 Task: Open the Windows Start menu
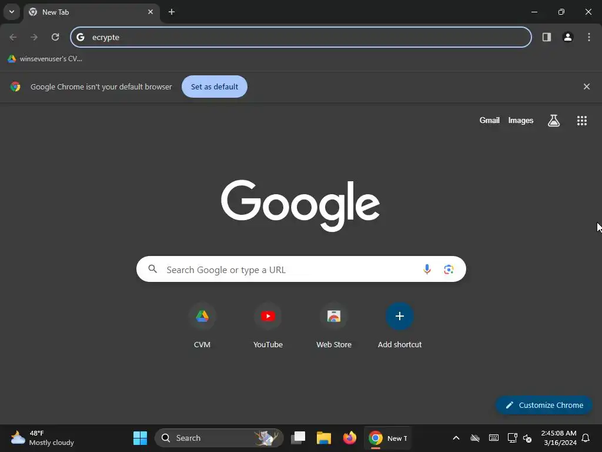(x=140, y=438)
